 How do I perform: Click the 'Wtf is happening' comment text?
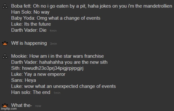29,43
